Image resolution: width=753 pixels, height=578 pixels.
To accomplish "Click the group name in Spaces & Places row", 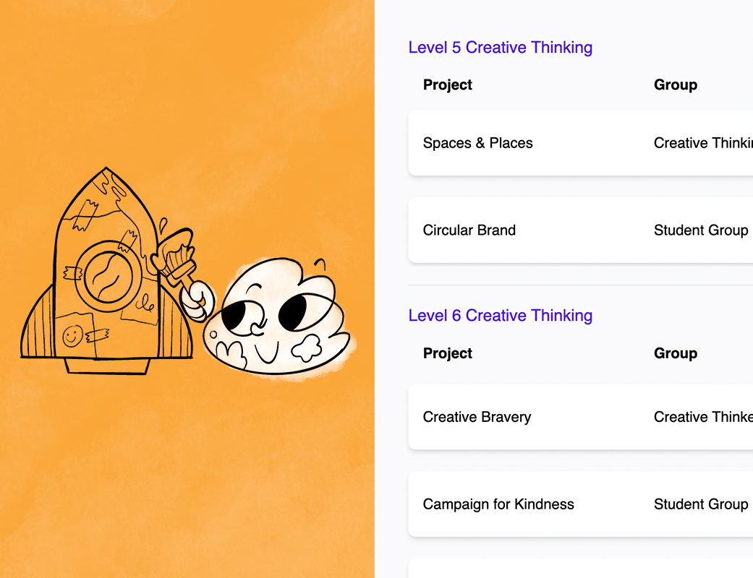I will pos(702,143).
